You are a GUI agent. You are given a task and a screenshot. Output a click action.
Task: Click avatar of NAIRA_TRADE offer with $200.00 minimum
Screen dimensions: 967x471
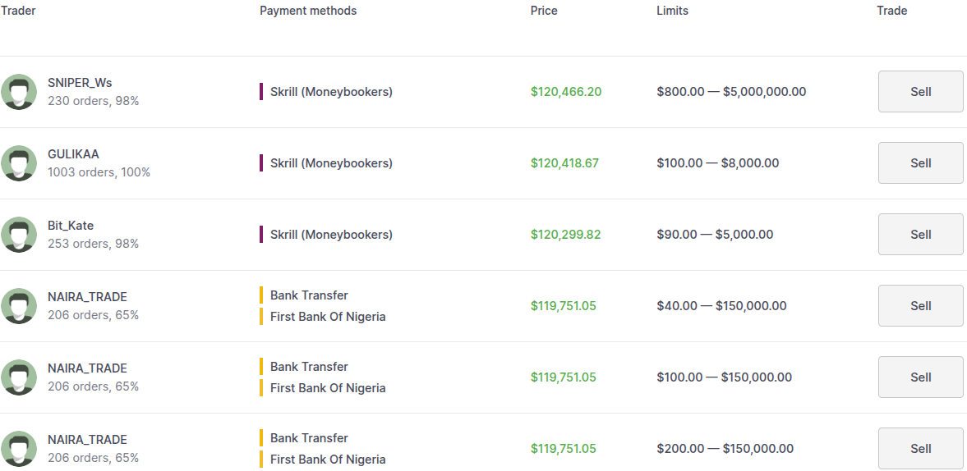(19, 449)
